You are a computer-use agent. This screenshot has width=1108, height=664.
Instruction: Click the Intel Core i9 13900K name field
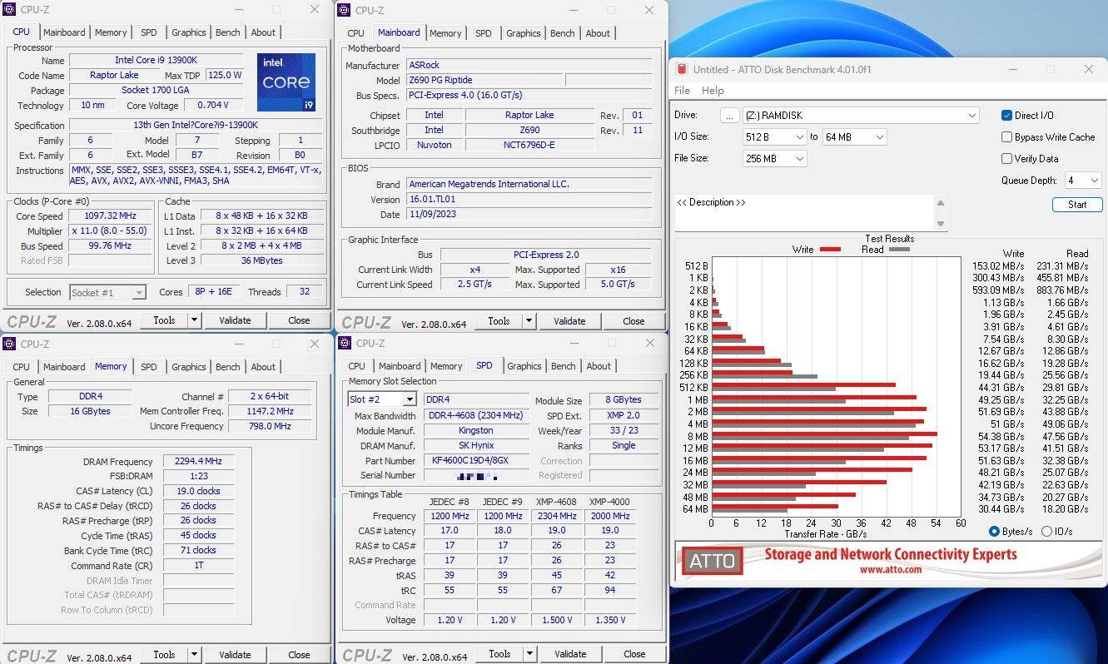tap(156, 61)
